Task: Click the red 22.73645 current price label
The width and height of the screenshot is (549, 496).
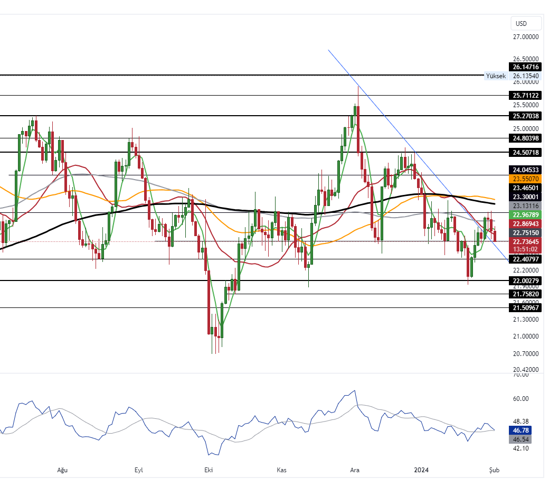Action: point(525,241)
